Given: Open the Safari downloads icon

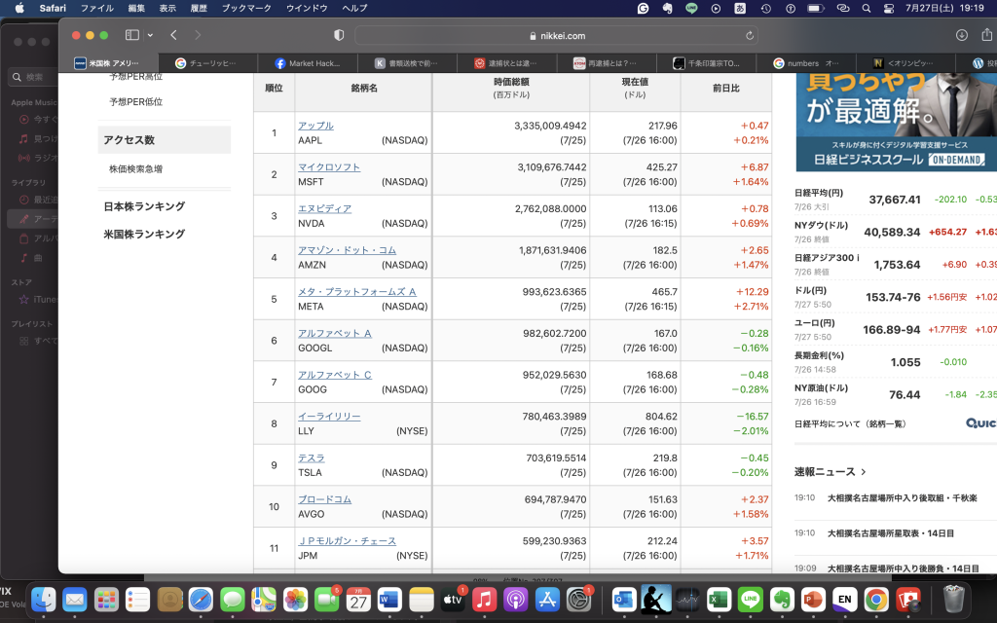Looking at the screenshot, I should [962, 35].
